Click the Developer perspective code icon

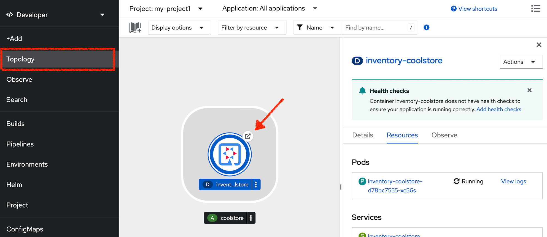[x=10, y=15]
